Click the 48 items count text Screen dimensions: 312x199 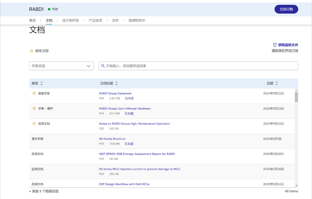[x=291, y=191]
